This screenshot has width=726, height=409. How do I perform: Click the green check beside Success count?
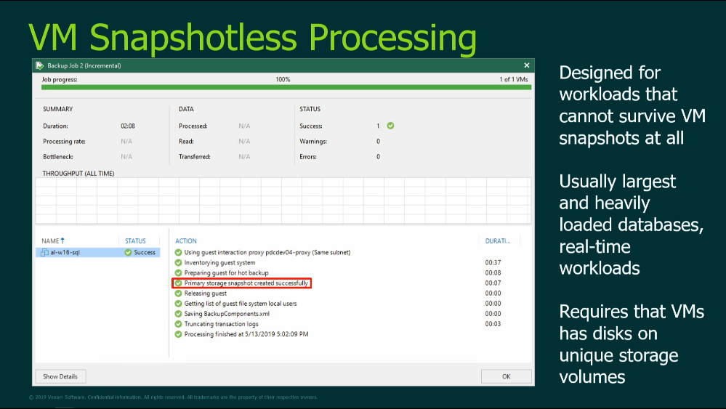pyautogui.click(x=390, y=126)
